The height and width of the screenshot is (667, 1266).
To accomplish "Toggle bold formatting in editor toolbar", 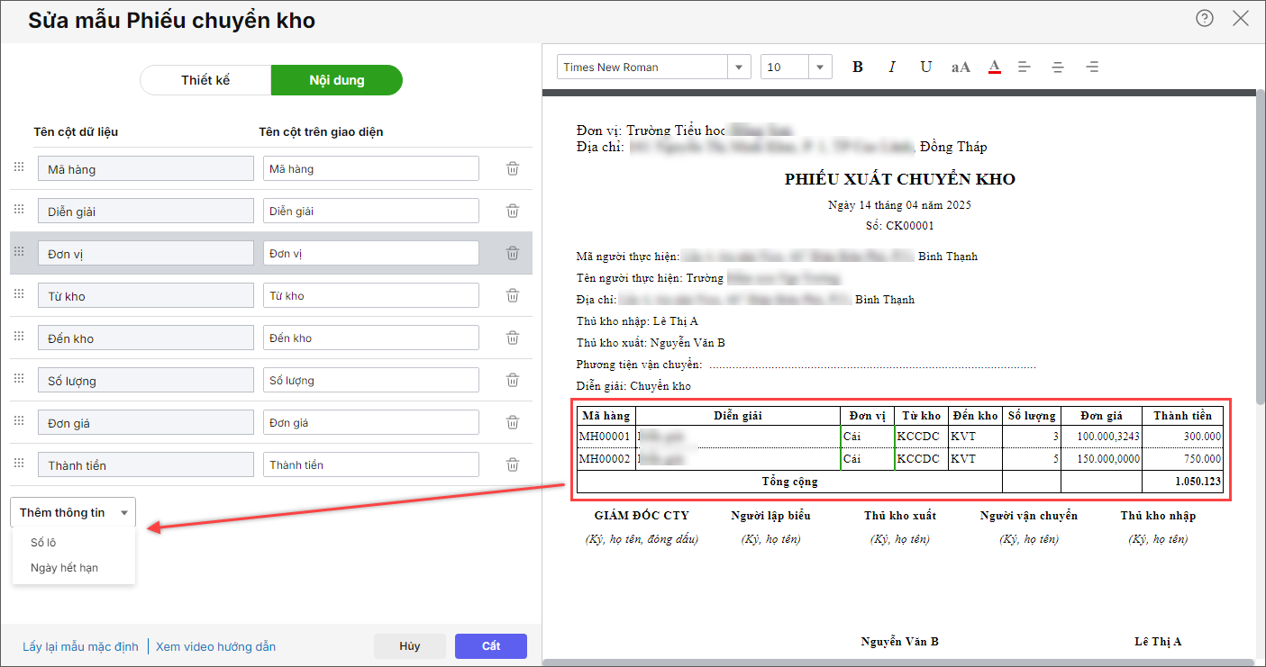I will point(858,68).
